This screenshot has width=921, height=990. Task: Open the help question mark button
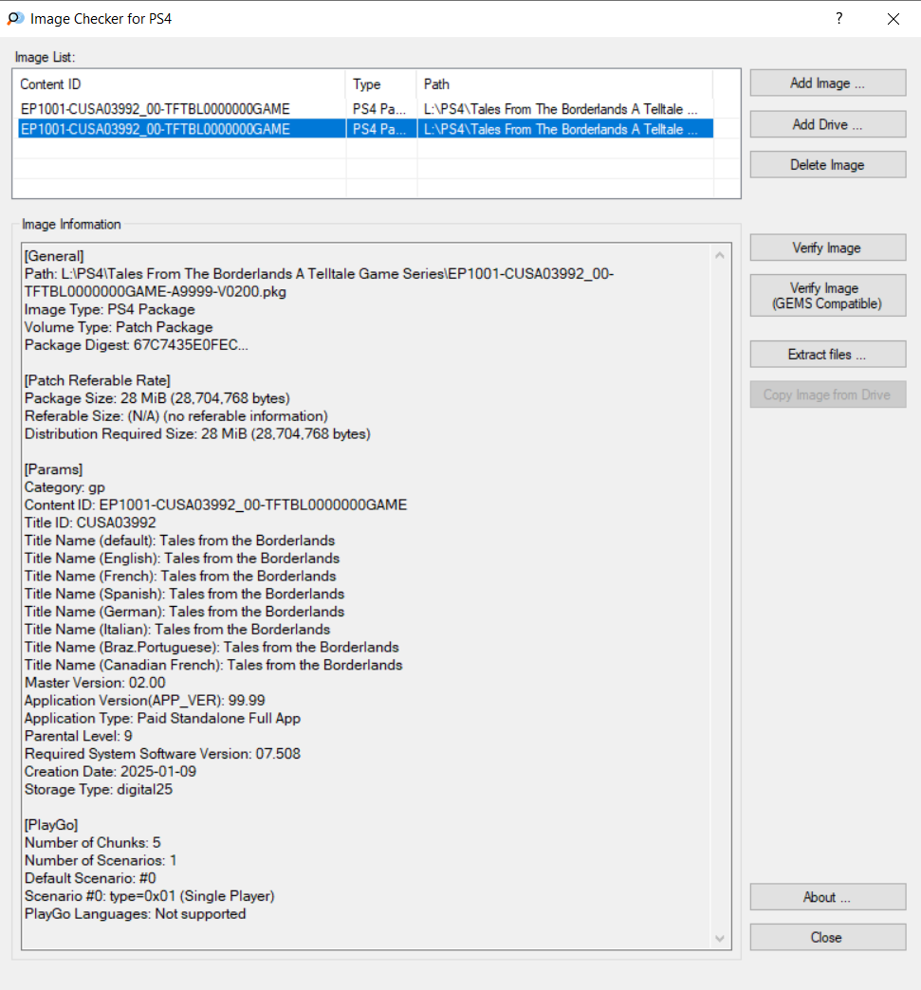pos(838,18)
